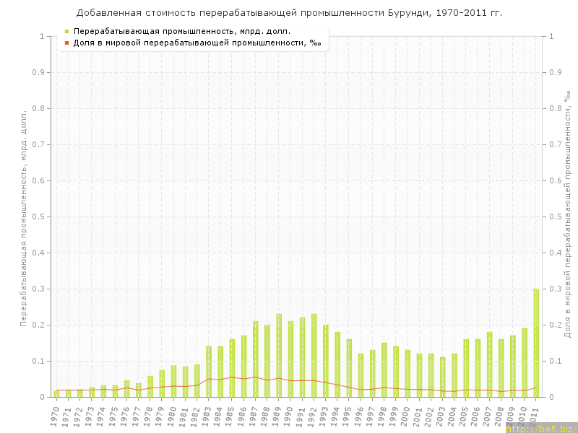Click the bar for year 1996
The height and width of the screenshot is (433, 578).
[x=361, y=374]
